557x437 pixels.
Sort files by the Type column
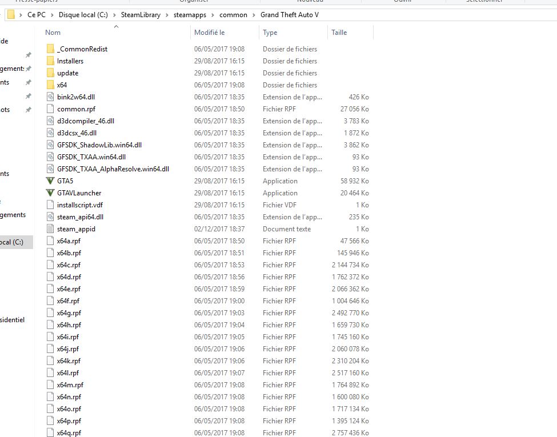pyautogui.click(x=270, y=33)
